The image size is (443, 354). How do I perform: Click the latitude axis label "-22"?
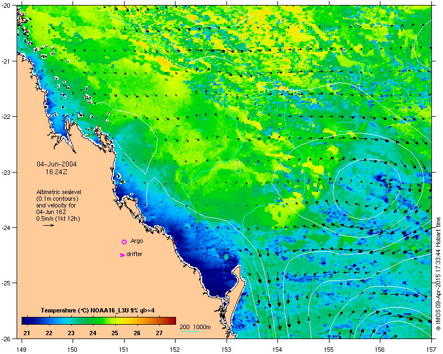point(6,117)
